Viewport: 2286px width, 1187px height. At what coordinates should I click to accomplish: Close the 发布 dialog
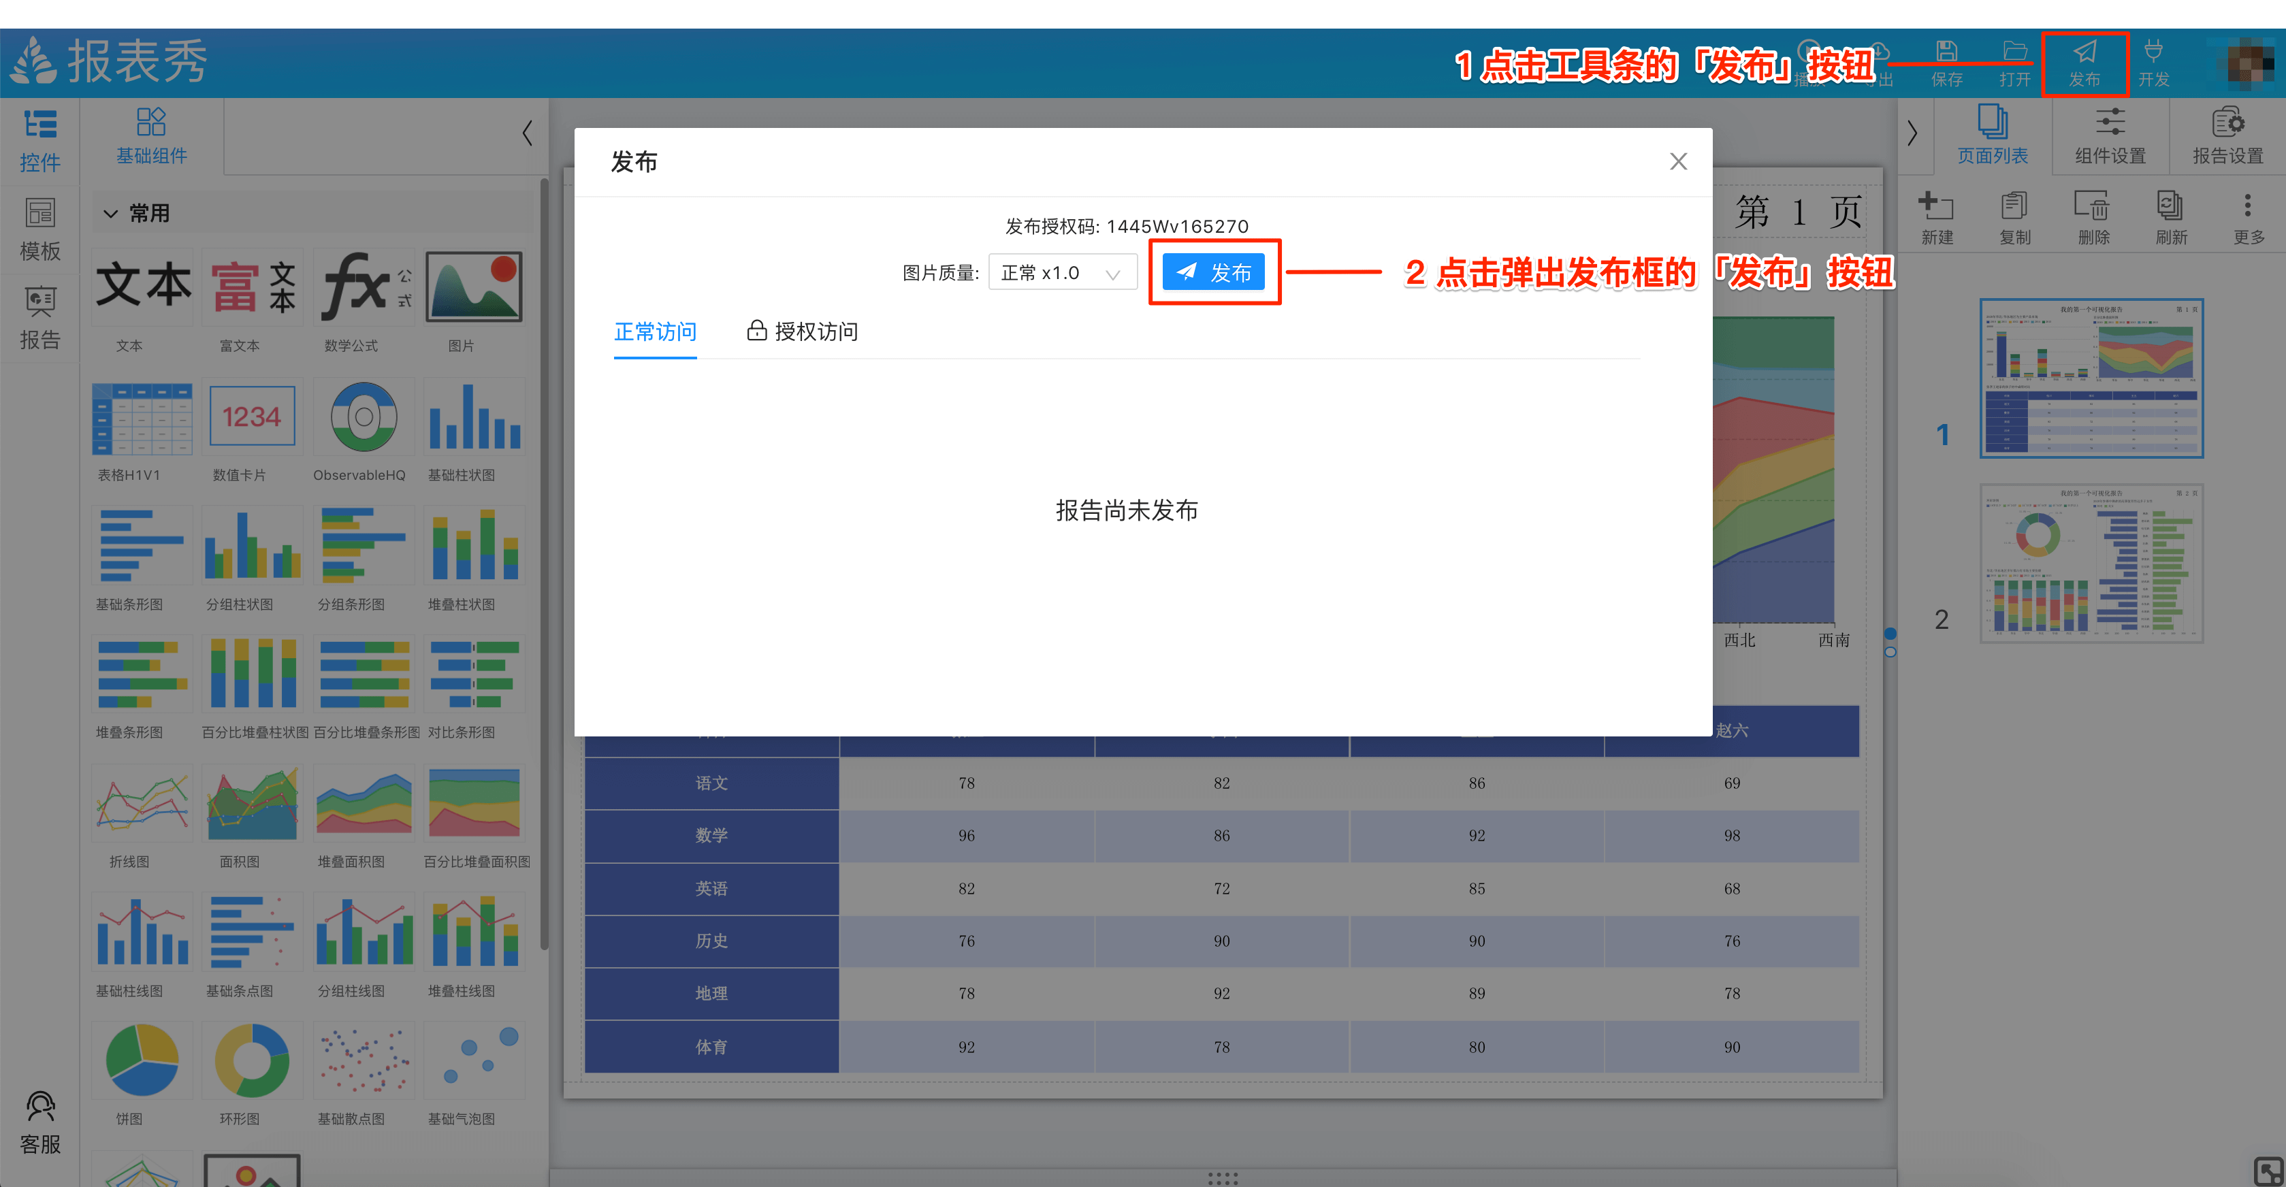click(x=1677, y=161)
